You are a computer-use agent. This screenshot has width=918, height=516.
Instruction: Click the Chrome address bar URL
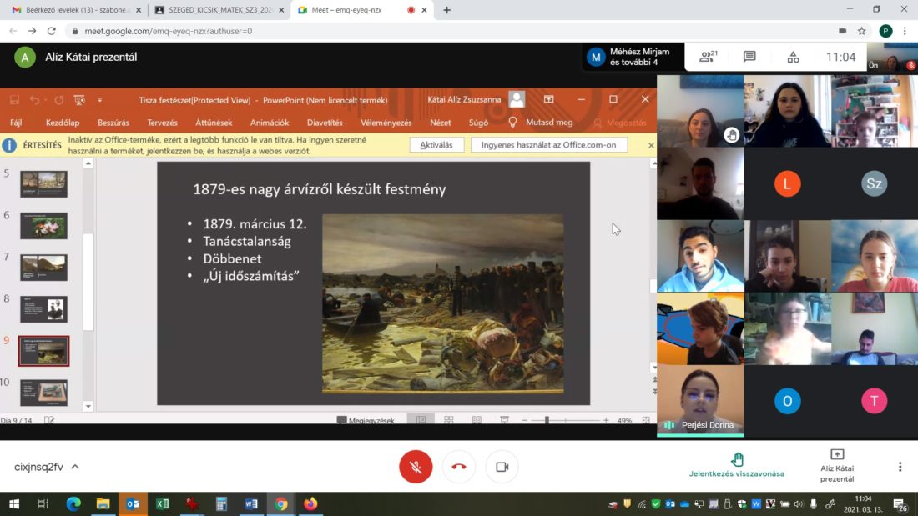(168, 31)
